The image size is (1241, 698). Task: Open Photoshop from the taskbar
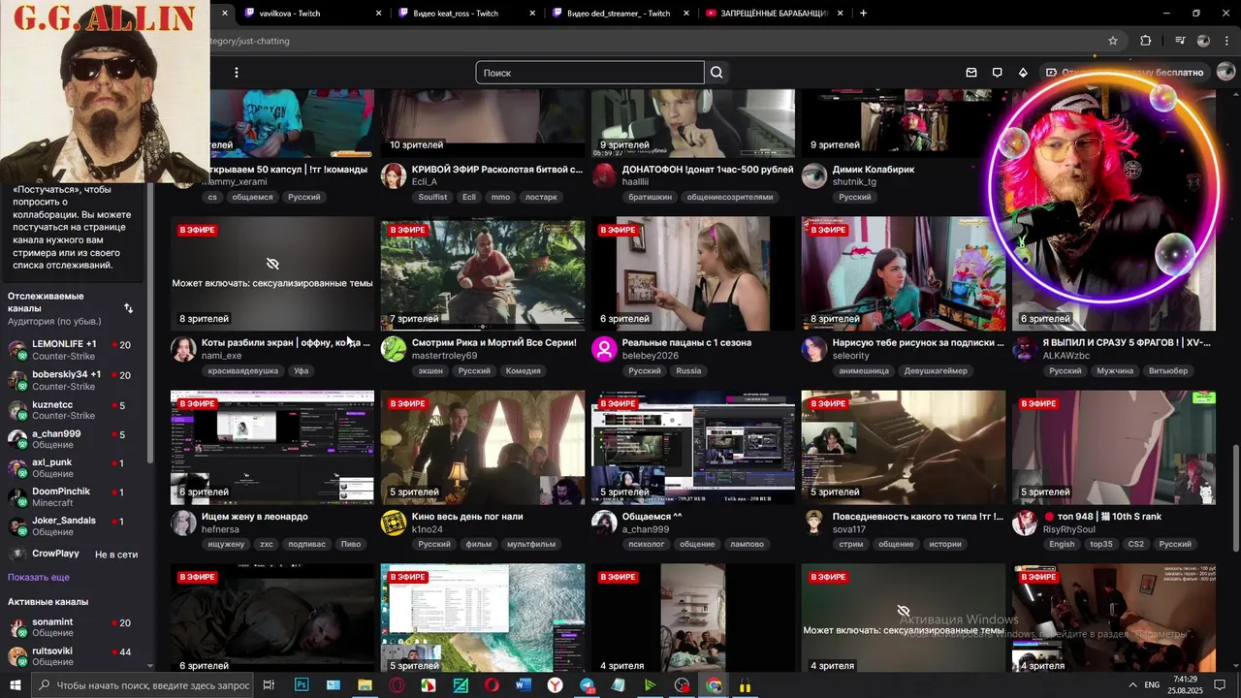302,685
